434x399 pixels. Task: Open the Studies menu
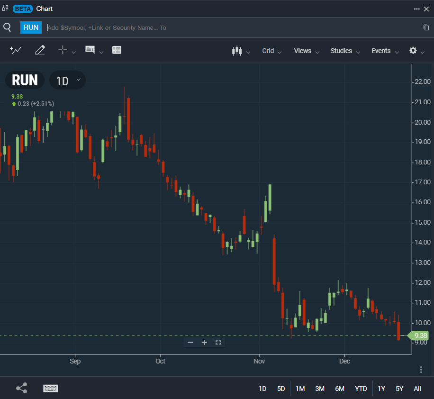(345, 51)
